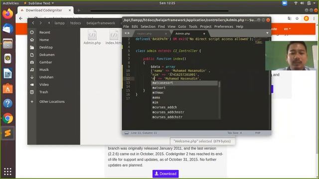319x179 pixels.
Task: Open the system menu arrow in top bar
Action: (315, 3)
